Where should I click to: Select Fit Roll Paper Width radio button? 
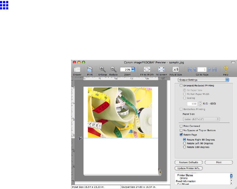point(184,94)
